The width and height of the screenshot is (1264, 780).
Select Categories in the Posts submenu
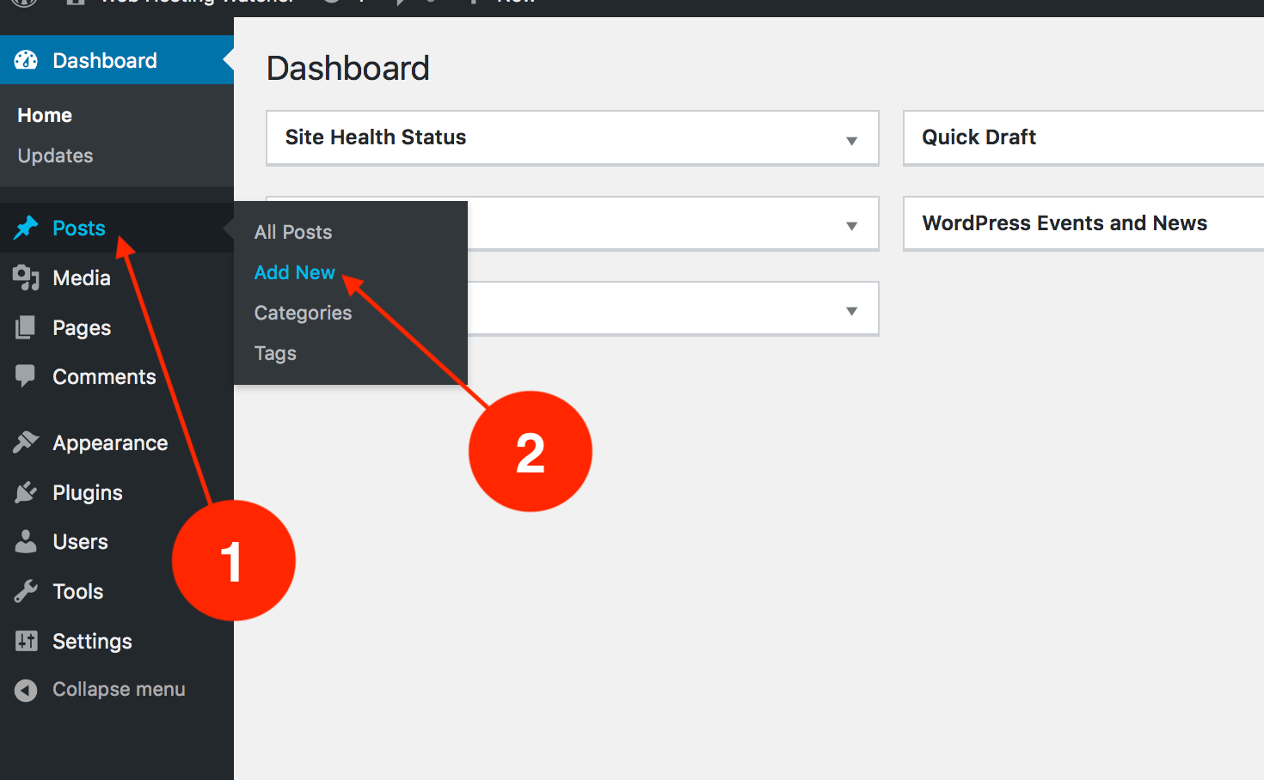click(303, 313)
